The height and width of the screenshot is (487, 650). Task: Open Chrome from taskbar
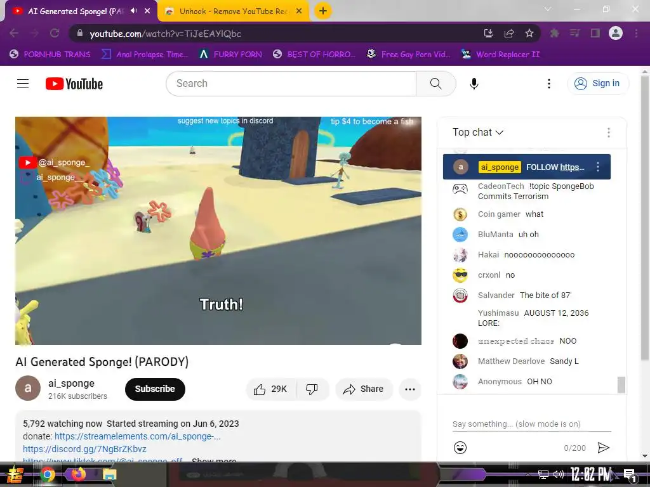pos(47,474)
